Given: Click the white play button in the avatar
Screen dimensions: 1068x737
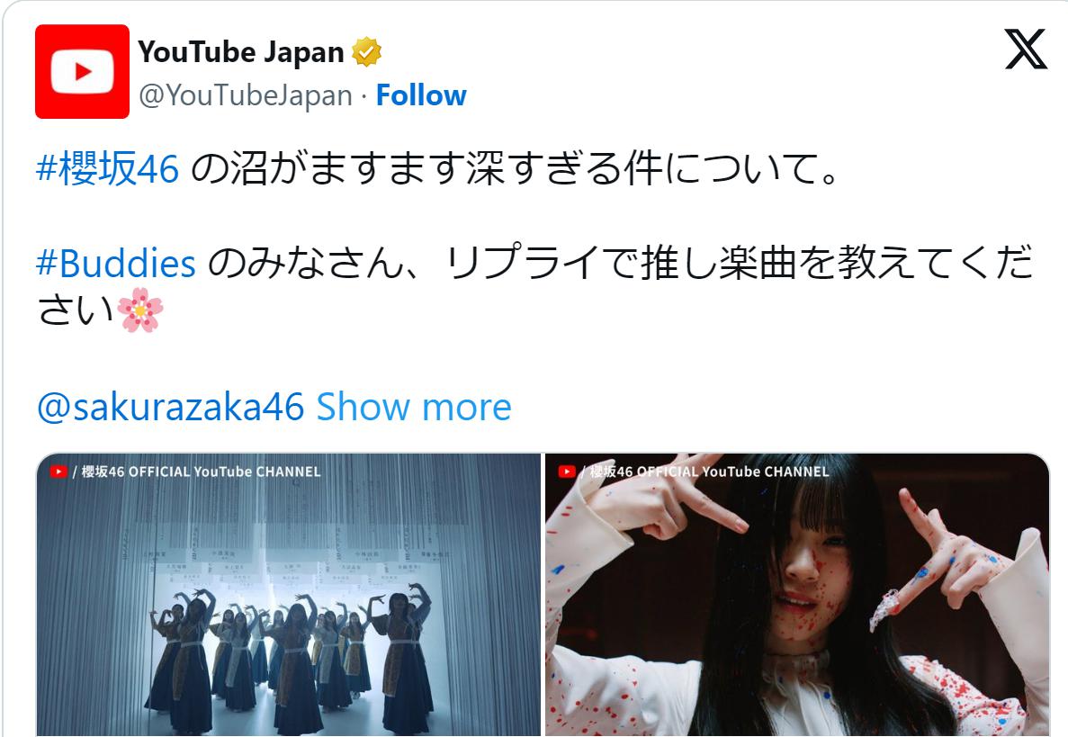Looking at the screenshot, I should [x=83, y=71].
